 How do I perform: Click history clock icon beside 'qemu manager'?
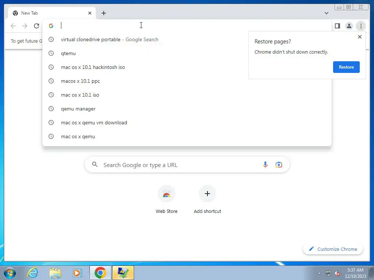pos(51,109)
